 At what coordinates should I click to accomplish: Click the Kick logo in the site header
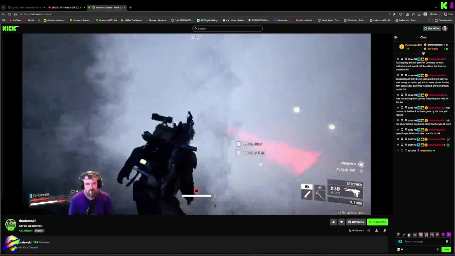click(x=10, y=28)
